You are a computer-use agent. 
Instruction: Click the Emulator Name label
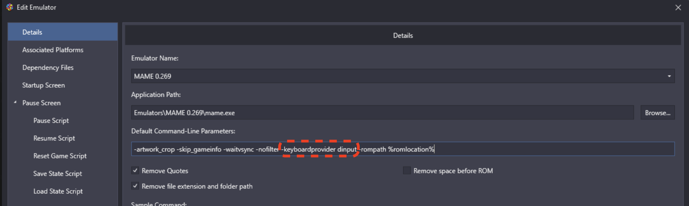tap(155, 58)
